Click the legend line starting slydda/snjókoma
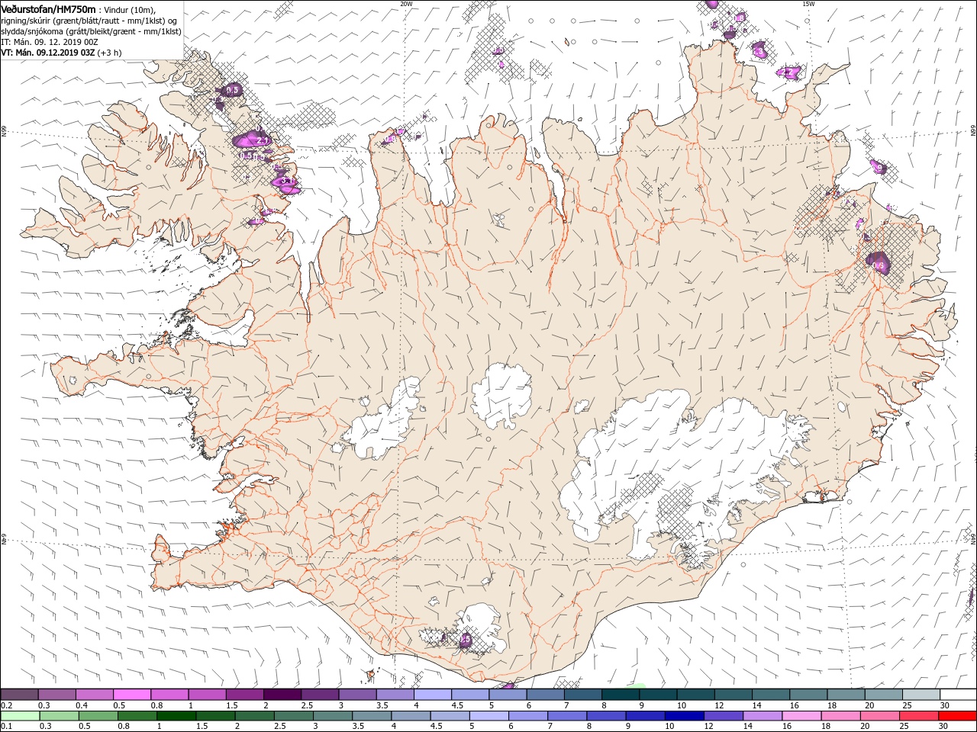 coord(92,31)
